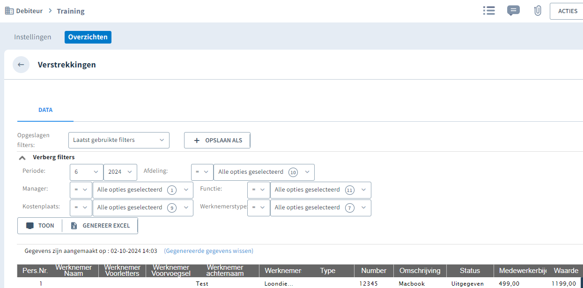Sort by Waarde column header
The image size is (583, 288).
pyautogui.click(x=566, y=271)
